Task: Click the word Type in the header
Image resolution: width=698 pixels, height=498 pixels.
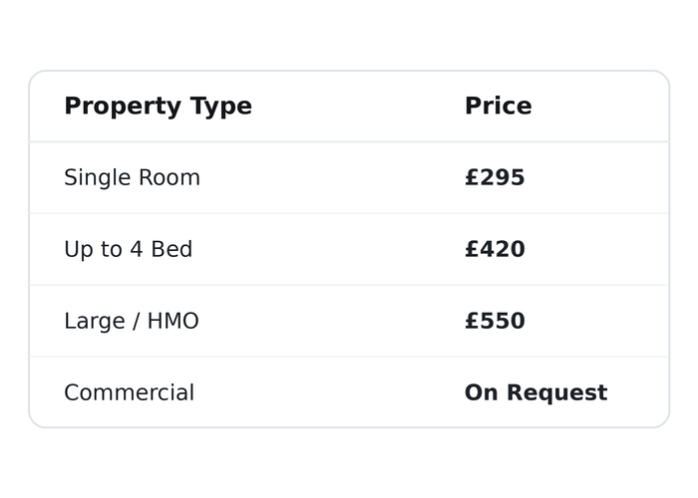Action: pos(221,108)
